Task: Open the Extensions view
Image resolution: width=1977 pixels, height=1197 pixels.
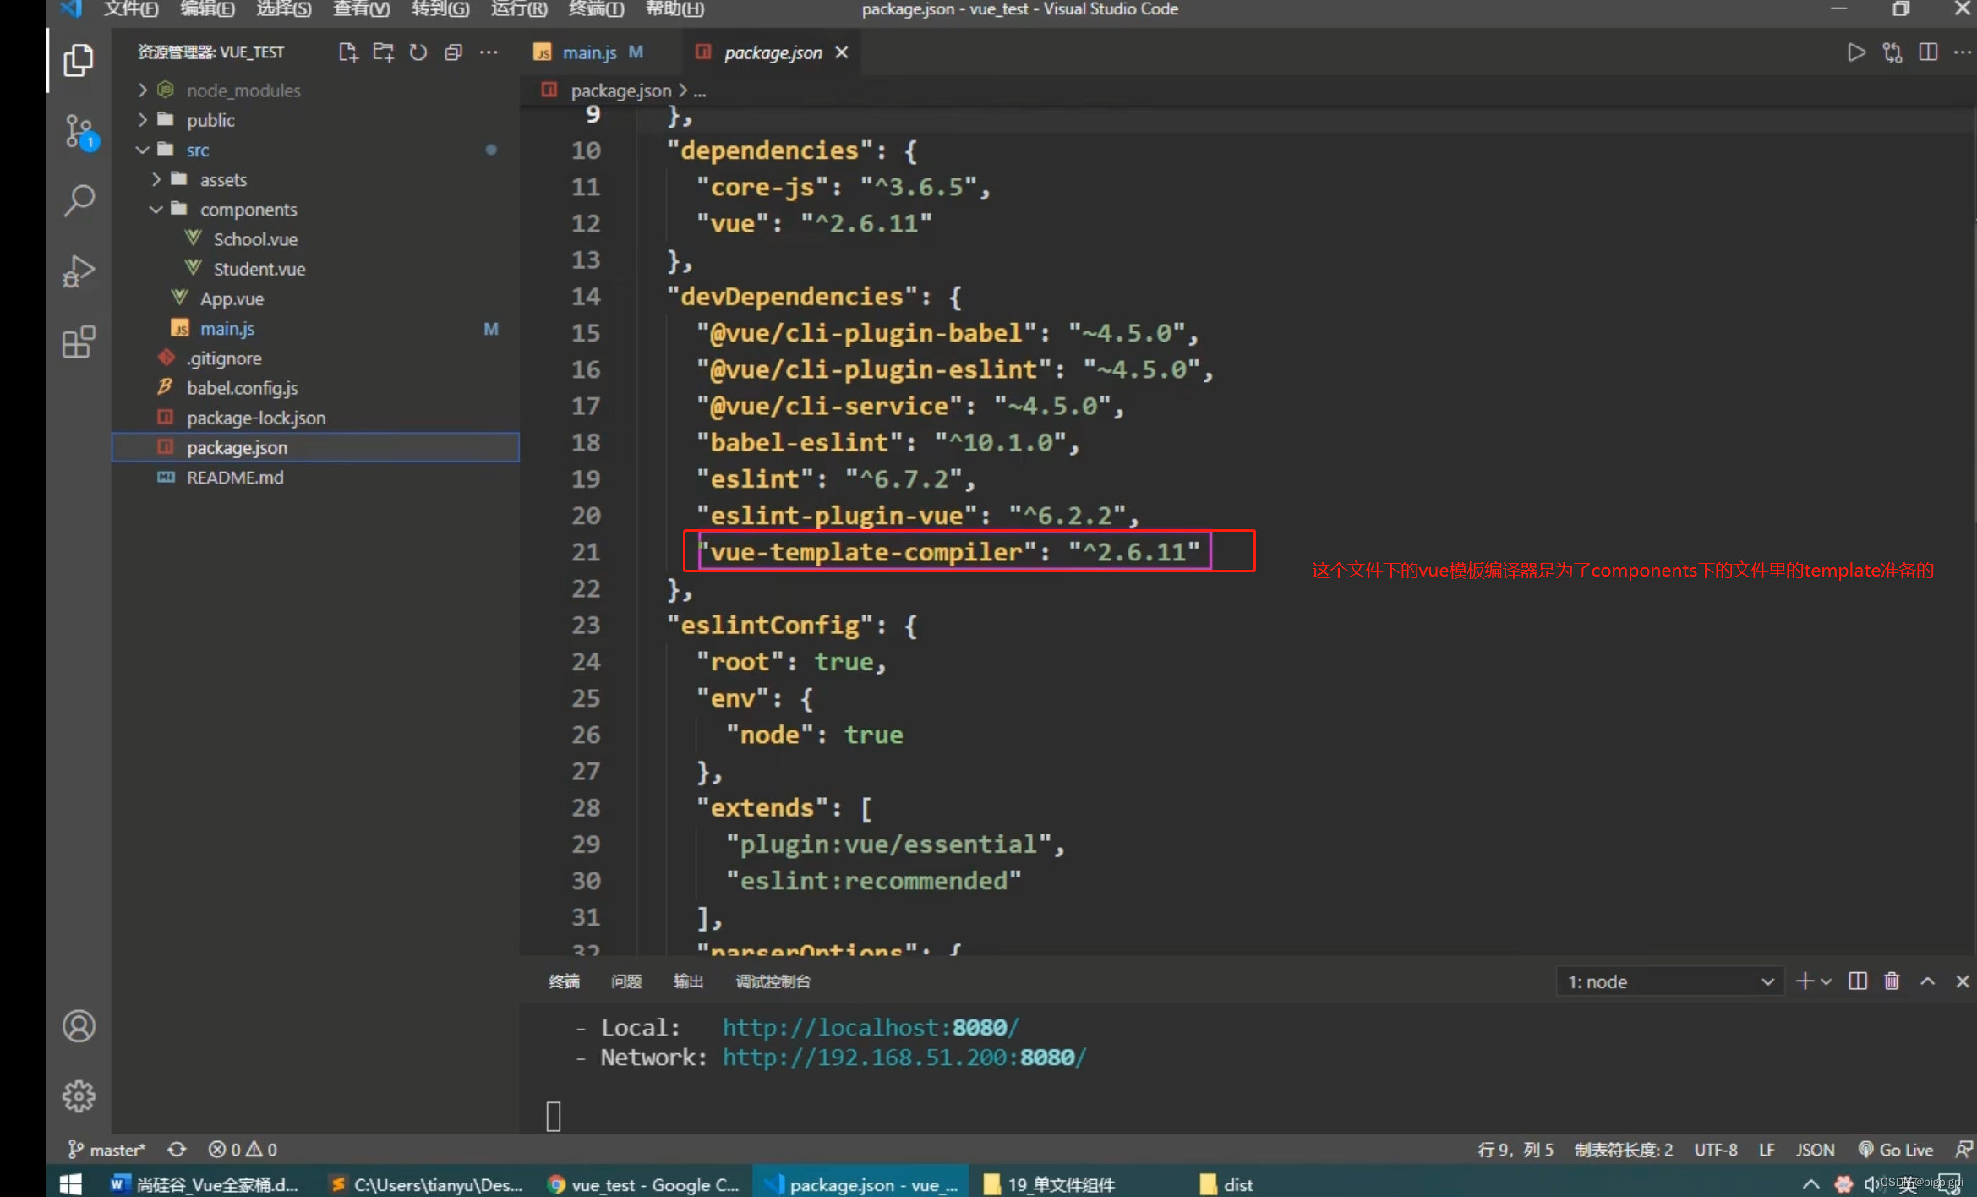Action: tap(78, 342)
